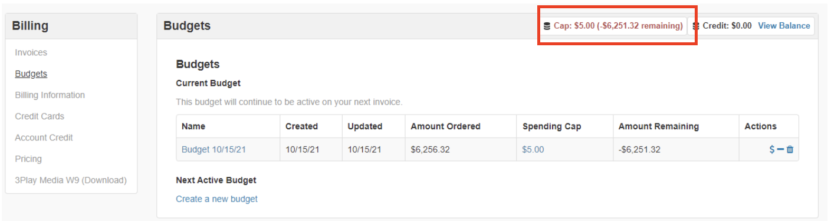Open the Credit Cards page
Viewport: 828px width, 221px height.
[40, 116]
